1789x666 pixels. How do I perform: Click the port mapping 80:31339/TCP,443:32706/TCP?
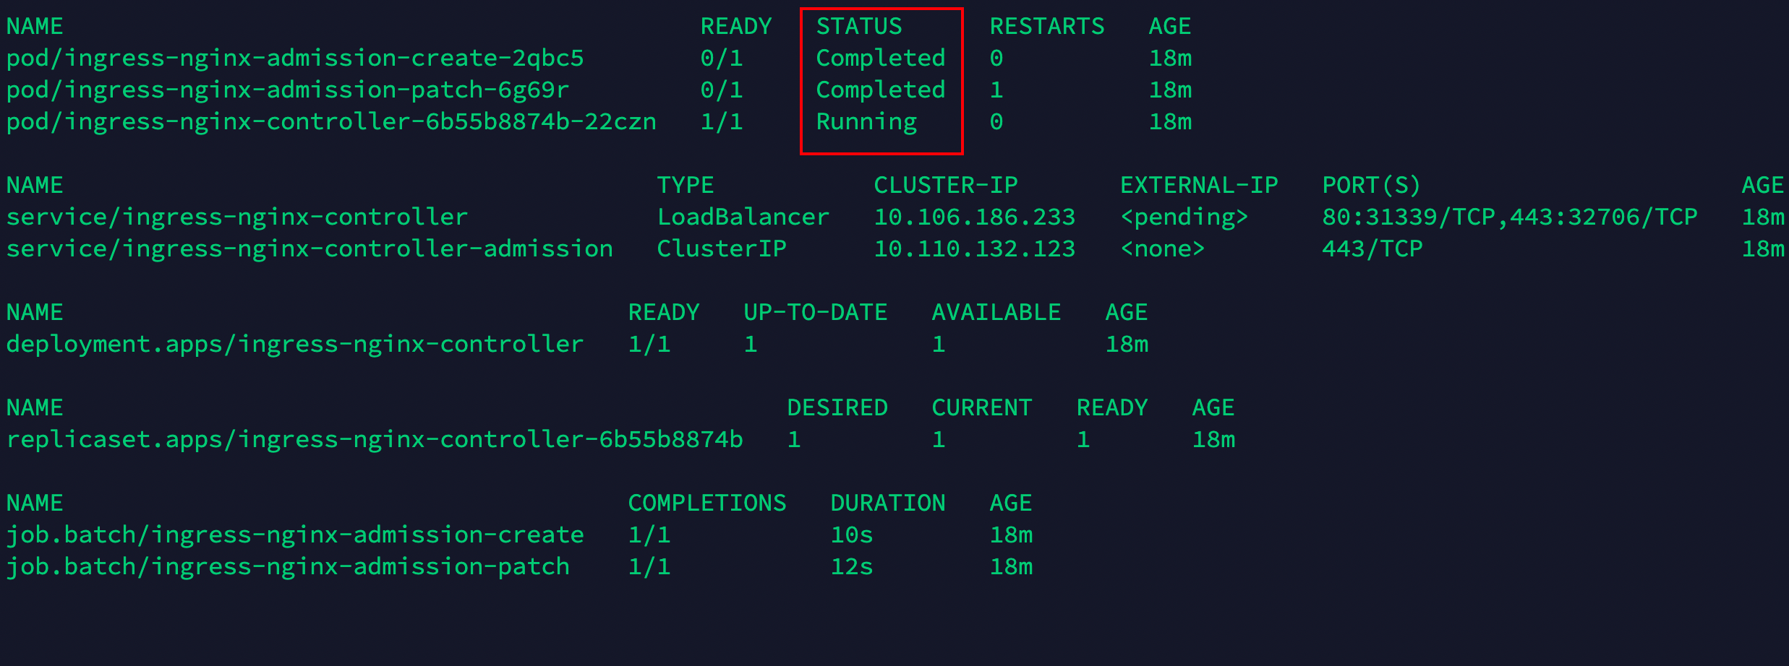1510,216
